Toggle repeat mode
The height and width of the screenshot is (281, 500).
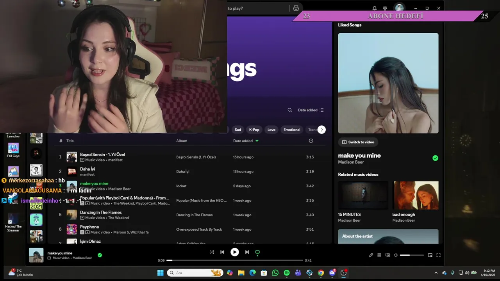(257, 252)
